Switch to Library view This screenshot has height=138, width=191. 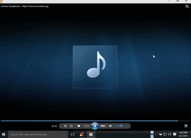pos(187,6)
